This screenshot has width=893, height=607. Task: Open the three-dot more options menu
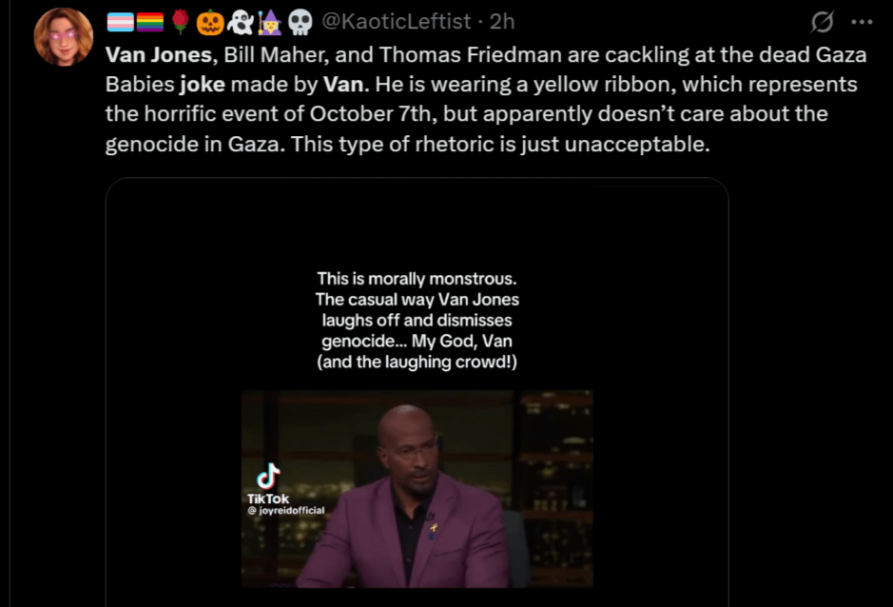tap(862, 22)
